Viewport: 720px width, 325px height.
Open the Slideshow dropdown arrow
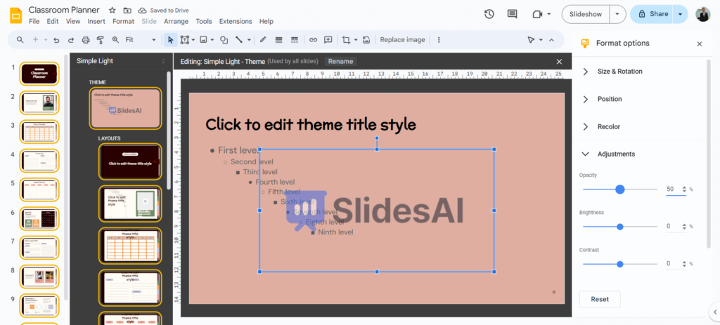tap(617, 14)
